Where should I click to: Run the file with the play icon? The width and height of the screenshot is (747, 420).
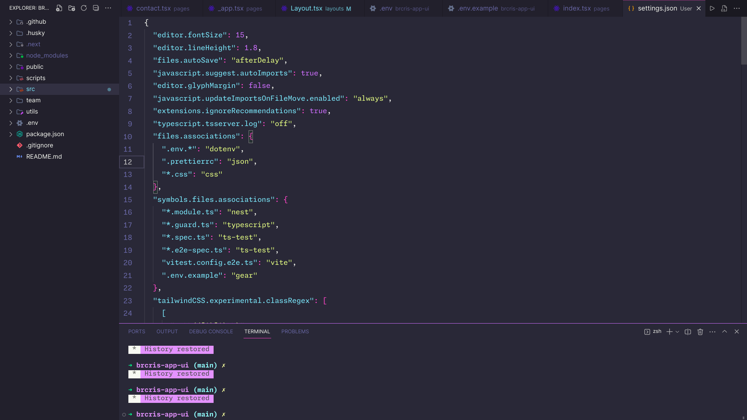pyautogui.click(x=712, y=8)
